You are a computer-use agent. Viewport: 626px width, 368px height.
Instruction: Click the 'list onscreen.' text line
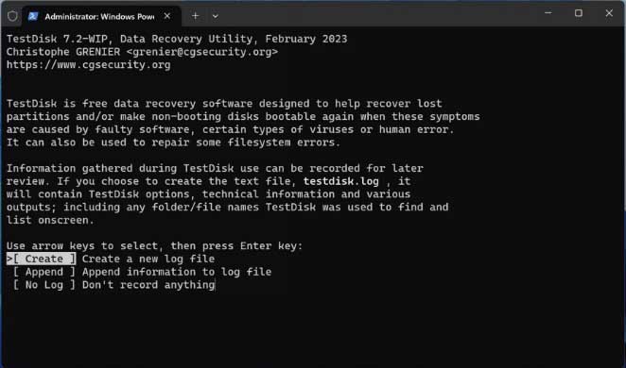coord(50,220)
